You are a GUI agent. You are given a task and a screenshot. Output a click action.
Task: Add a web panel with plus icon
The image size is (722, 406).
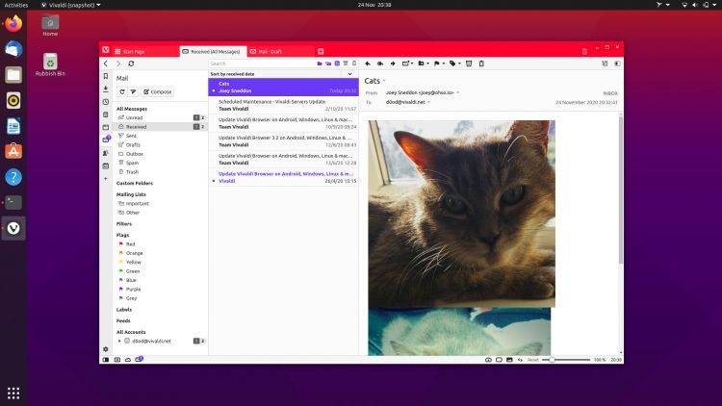click(106, 179)
